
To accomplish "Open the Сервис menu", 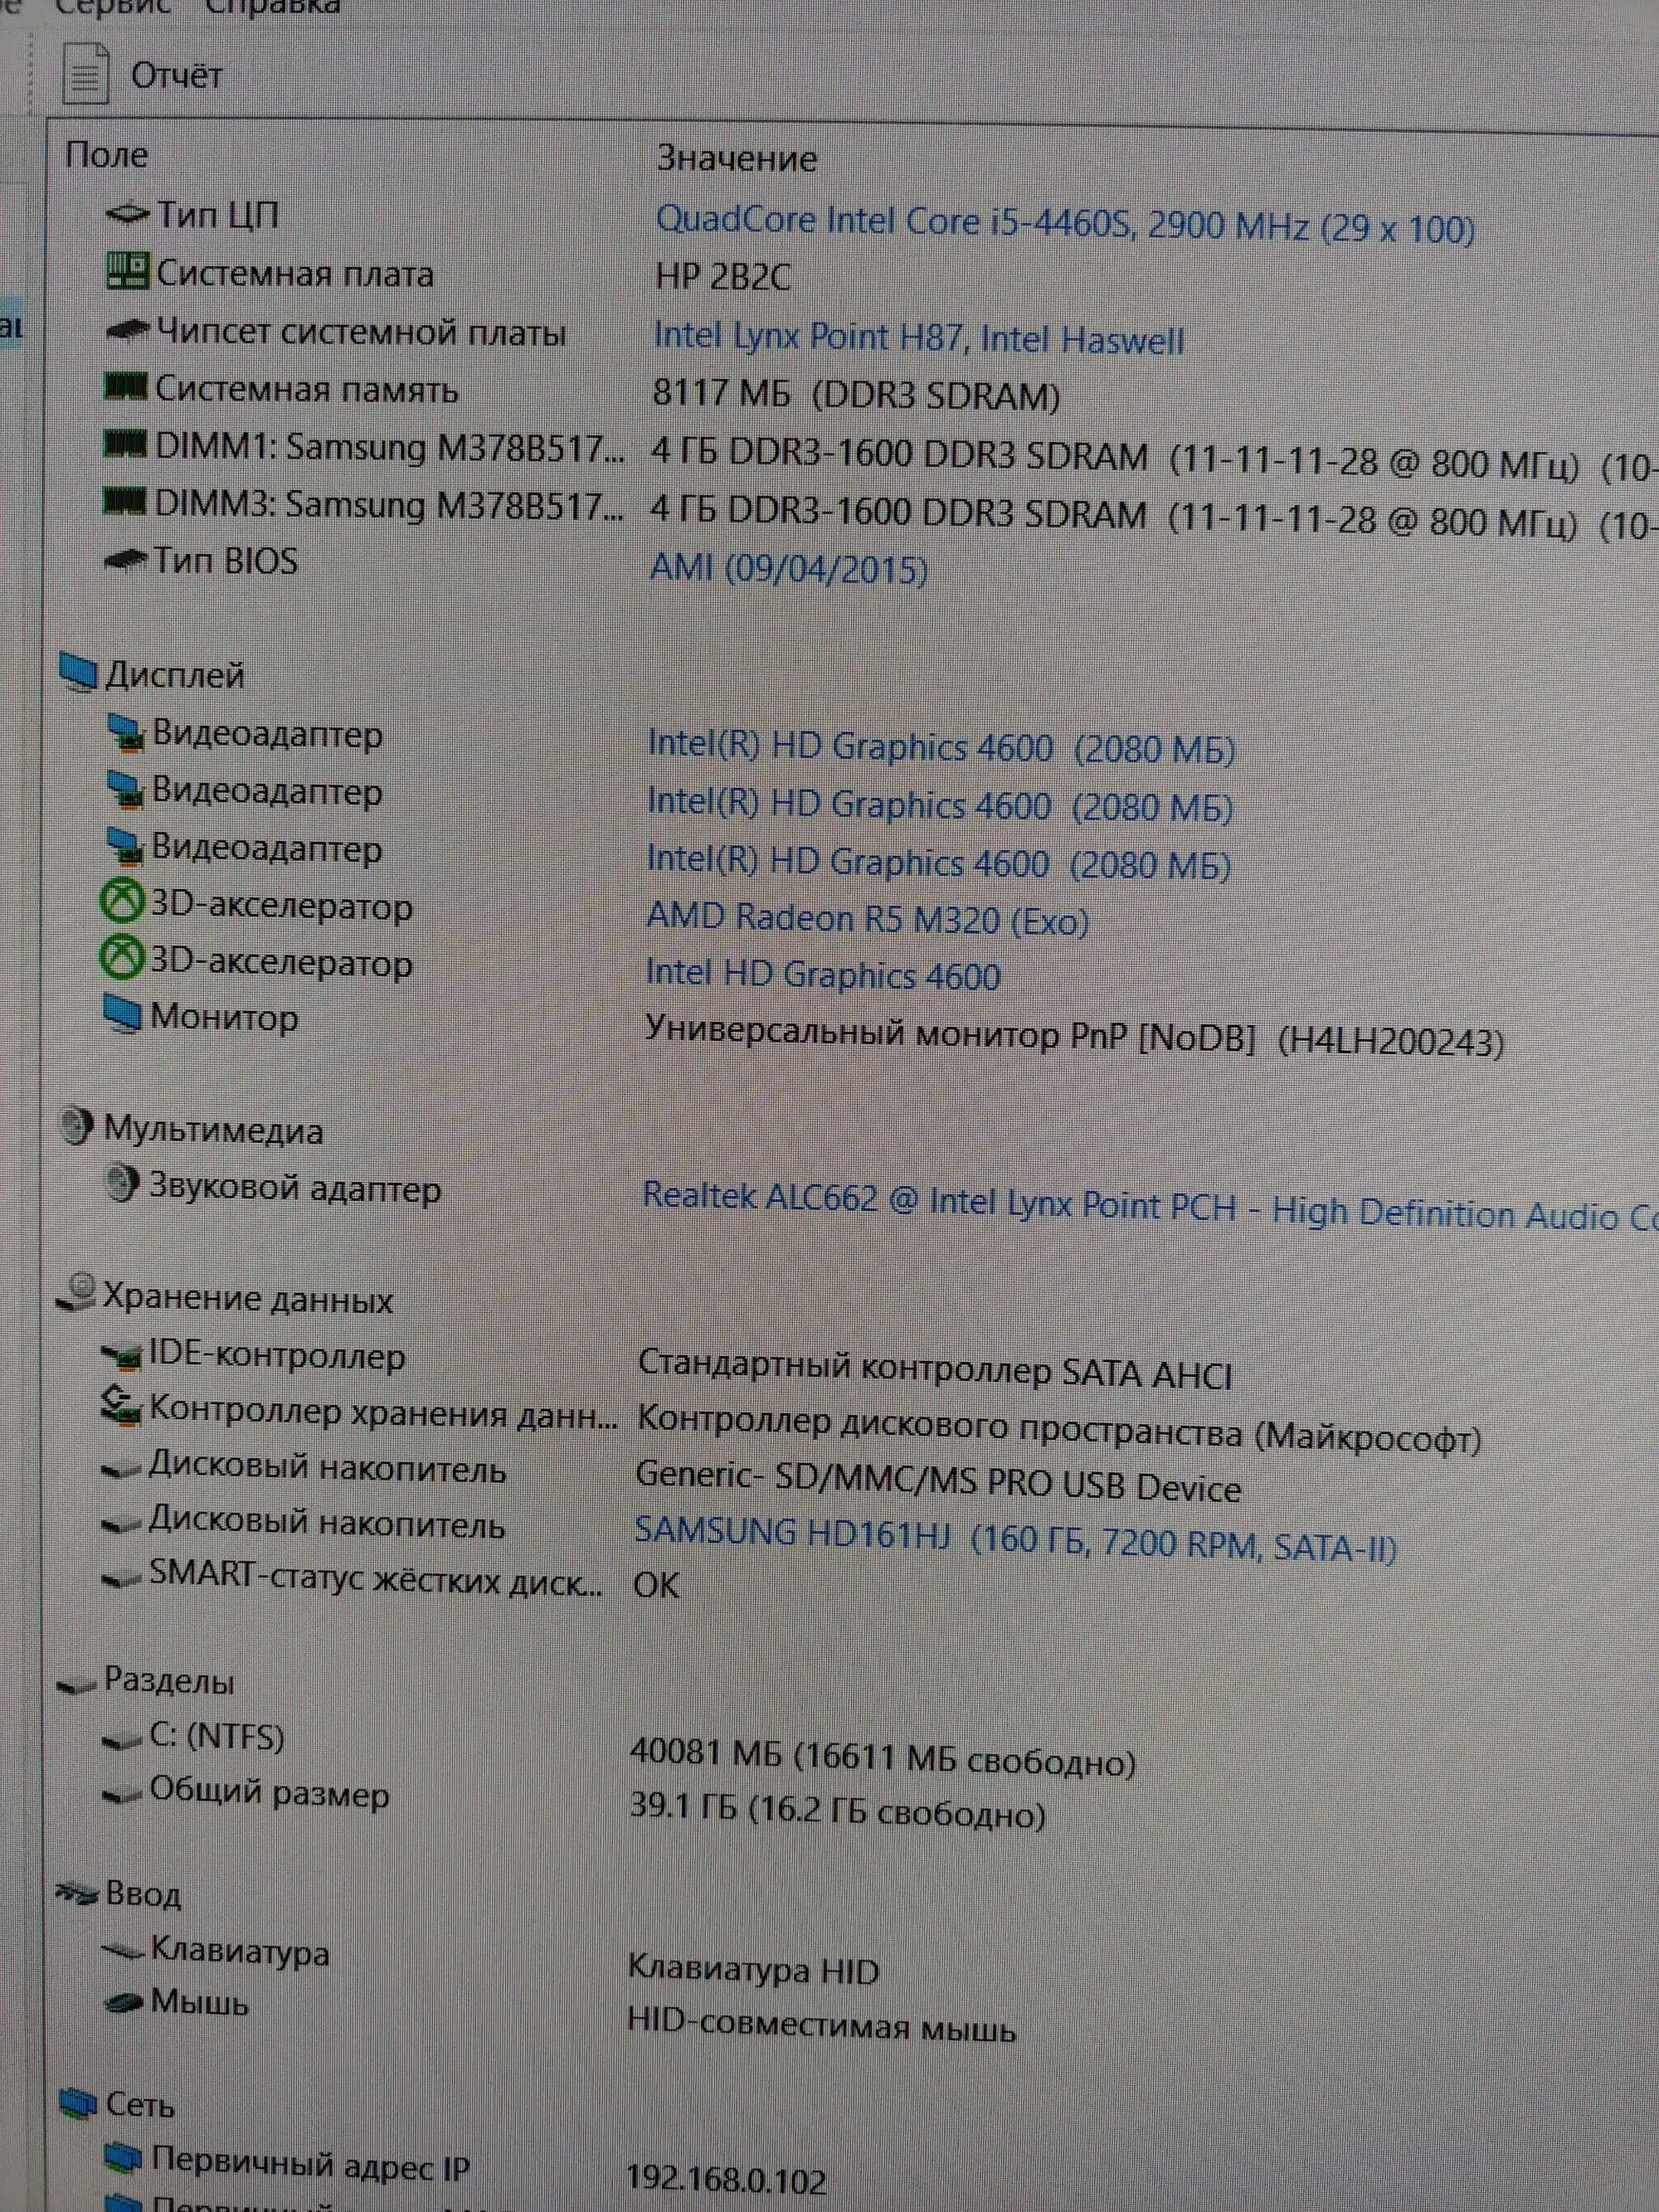I will [112, 8].
